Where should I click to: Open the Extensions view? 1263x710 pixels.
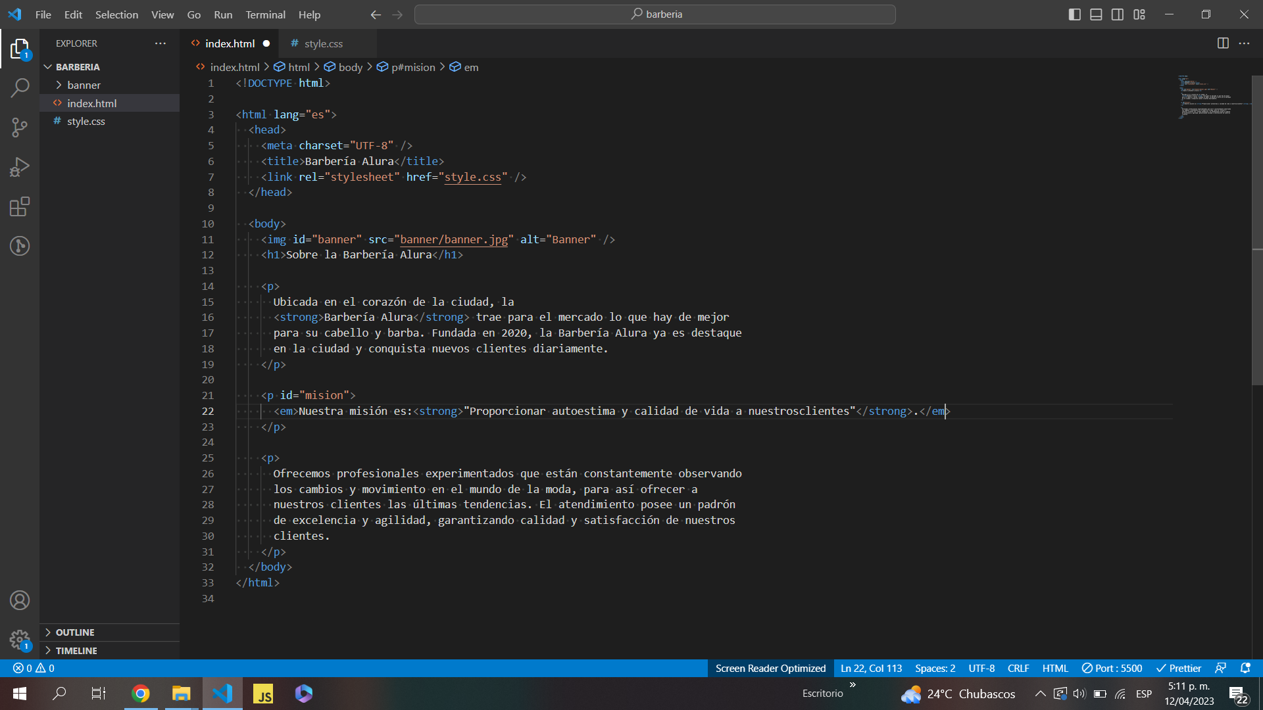(x=20, y=206)
